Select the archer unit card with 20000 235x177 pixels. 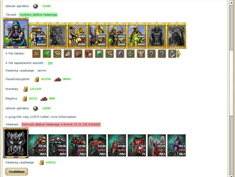[117, 36]
